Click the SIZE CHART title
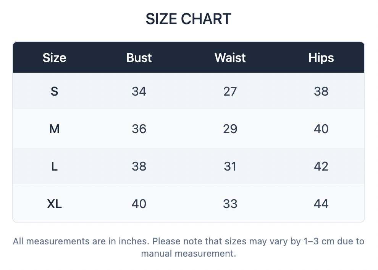378x270 pixels. (x=189, y=19)
